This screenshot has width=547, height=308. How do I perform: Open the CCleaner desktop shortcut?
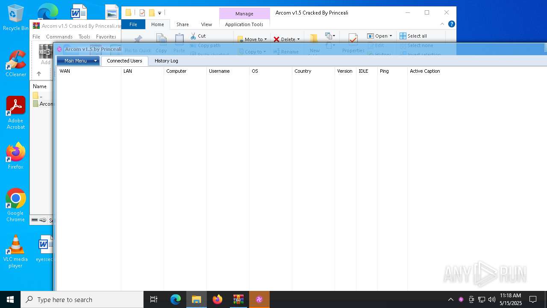click(x=16, y=64)
